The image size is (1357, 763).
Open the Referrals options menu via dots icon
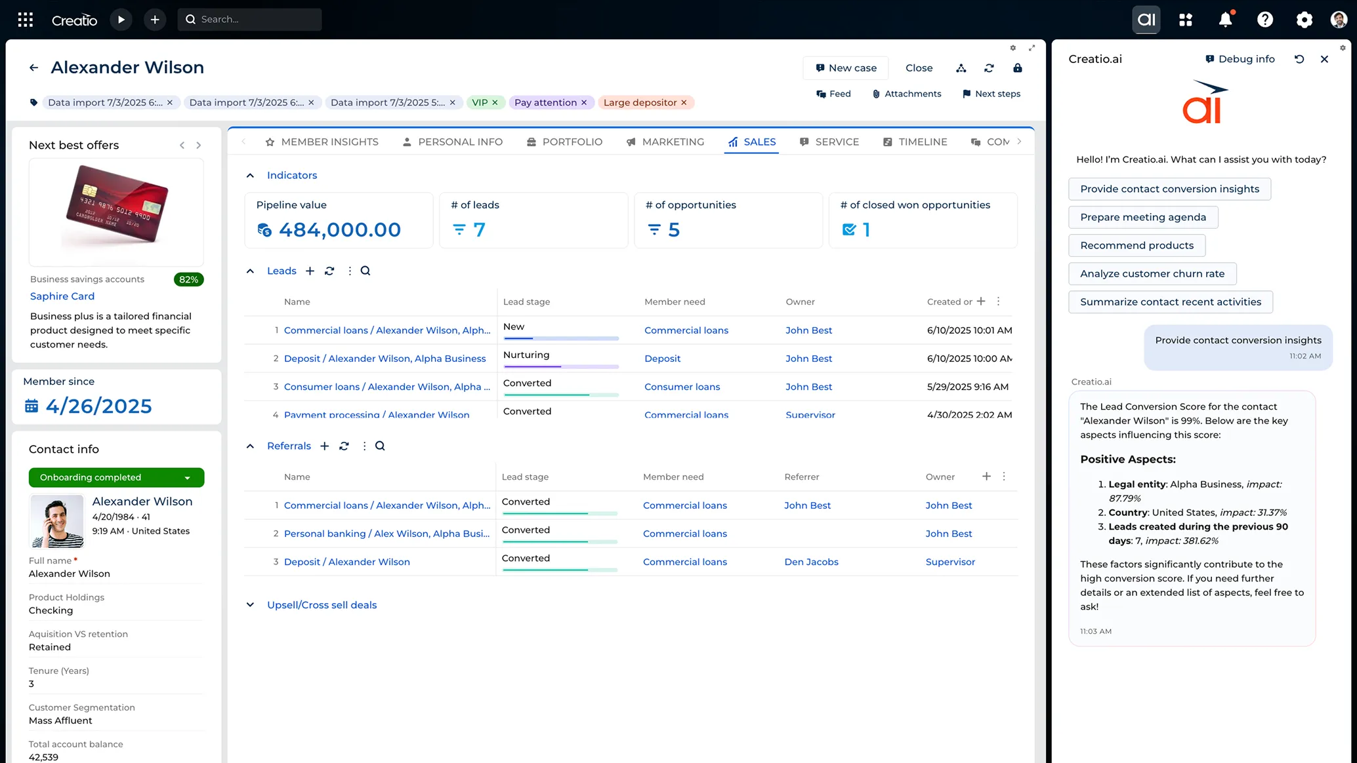(x=364, y=446)
